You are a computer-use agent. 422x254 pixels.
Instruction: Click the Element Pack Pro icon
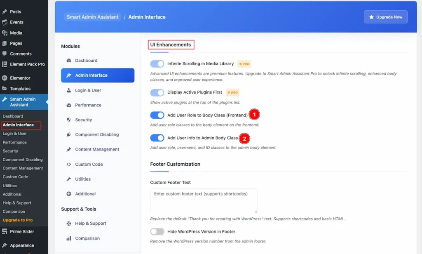(5, 64)
